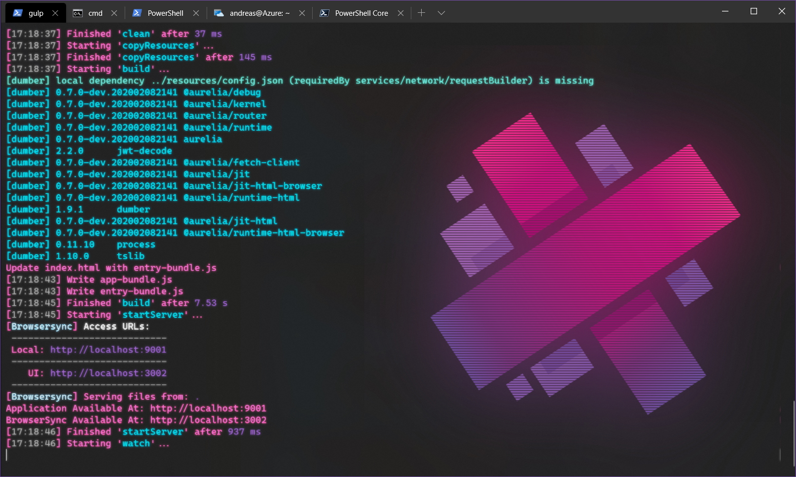796x477 pixels.
Task: Open the new tab dropdown menu
Action: point(441,13)
